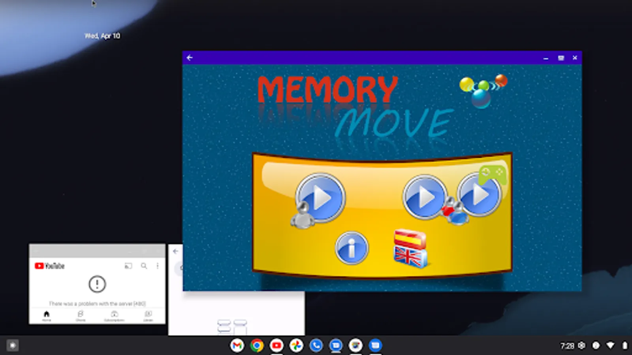Open Google Photos from the shelf
Image resolution: width=632 pixels, height=355 pixels.
click(x=295, y=346)
